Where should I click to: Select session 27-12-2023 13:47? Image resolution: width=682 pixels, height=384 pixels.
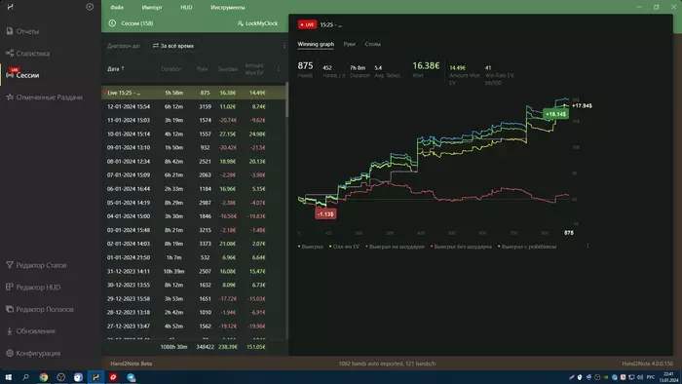coord(194,326)
